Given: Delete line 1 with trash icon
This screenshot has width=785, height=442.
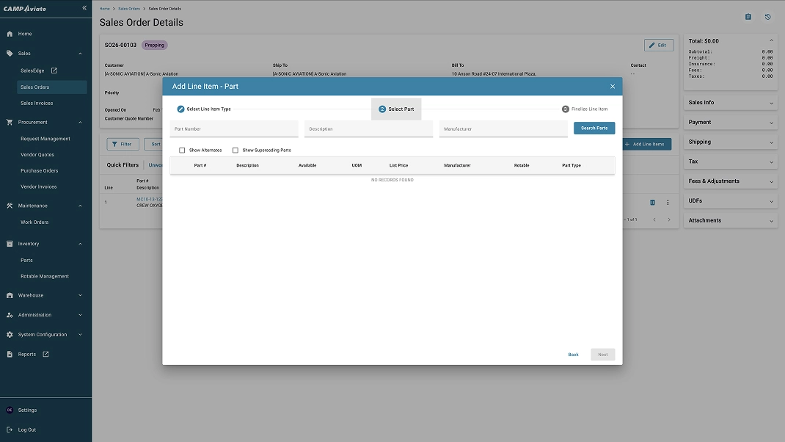Looking at the screenshot, I should point(652,203).
